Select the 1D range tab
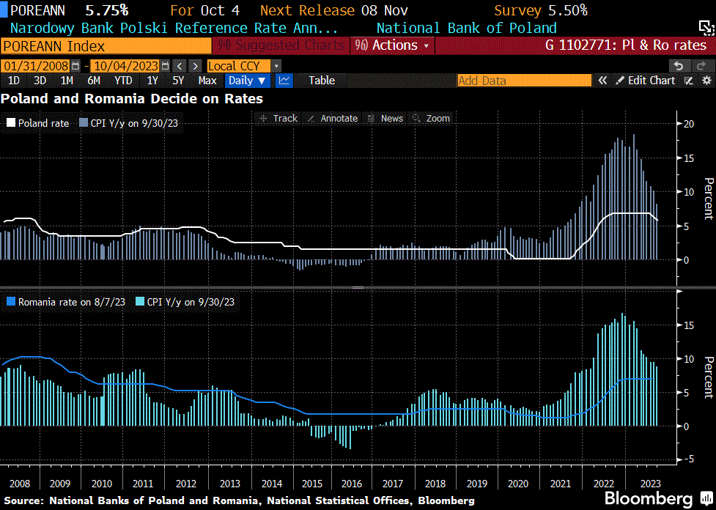716x510 pixels. pyautogui.click(x=14, y=81)
